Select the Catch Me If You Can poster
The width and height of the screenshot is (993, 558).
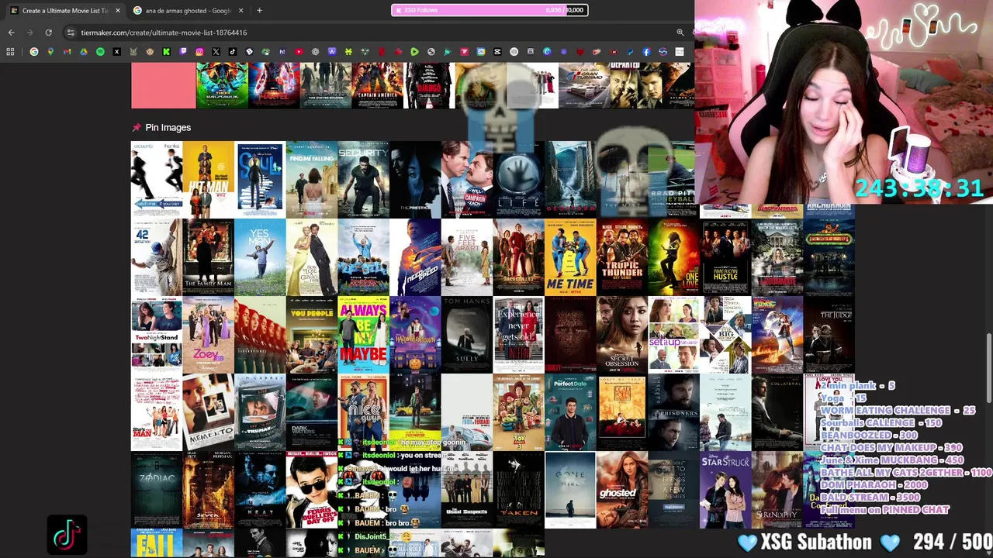tap(157, 179)
